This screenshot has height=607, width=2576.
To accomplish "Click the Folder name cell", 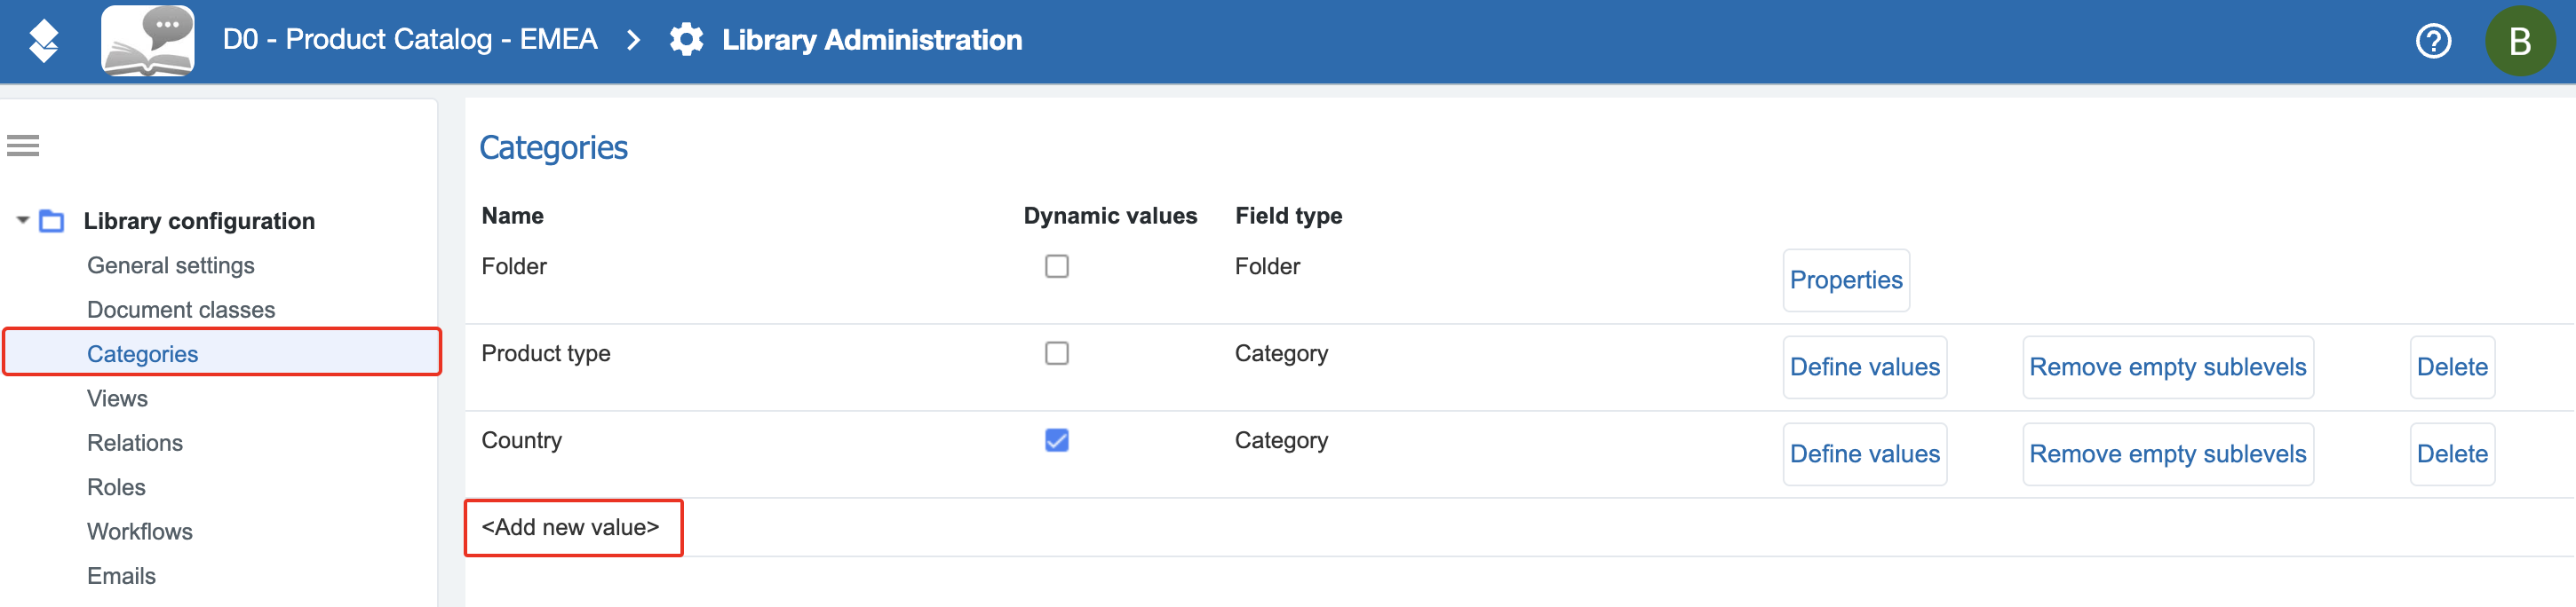I will (x=514, y=266).
